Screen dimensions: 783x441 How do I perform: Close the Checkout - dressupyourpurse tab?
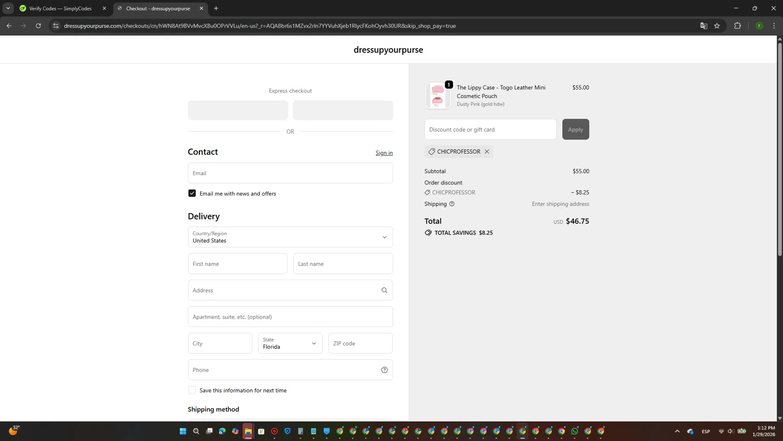(201, 8)
